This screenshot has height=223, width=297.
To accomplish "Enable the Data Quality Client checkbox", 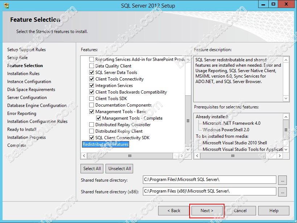I will pos(91,66).
